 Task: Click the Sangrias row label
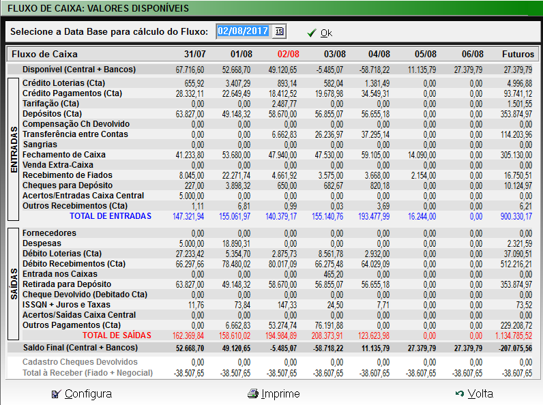click(x=40, y=145)
